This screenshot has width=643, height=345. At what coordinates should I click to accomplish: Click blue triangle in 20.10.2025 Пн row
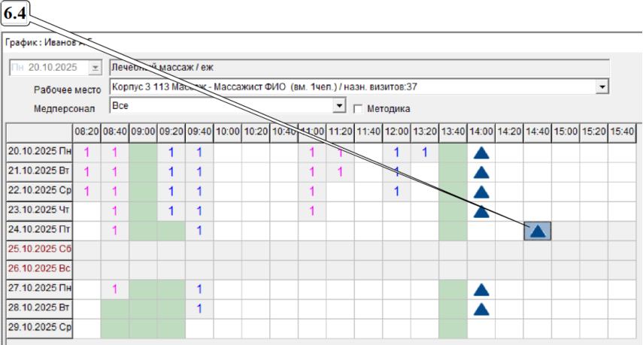tap(481, 153)
